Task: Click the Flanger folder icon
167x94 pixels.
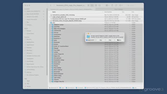Action: coord(53,48)
